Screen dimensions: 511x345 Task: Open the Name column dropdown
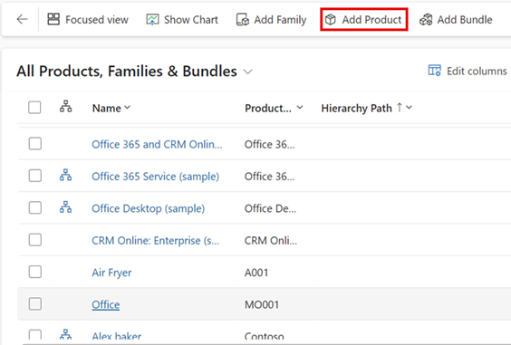coord(128,107)
